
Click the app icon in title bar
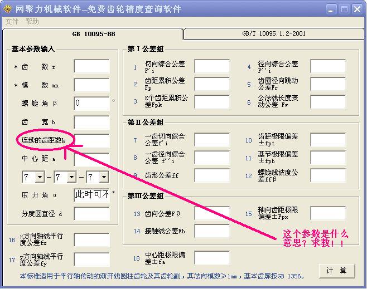tap(7, 9)
